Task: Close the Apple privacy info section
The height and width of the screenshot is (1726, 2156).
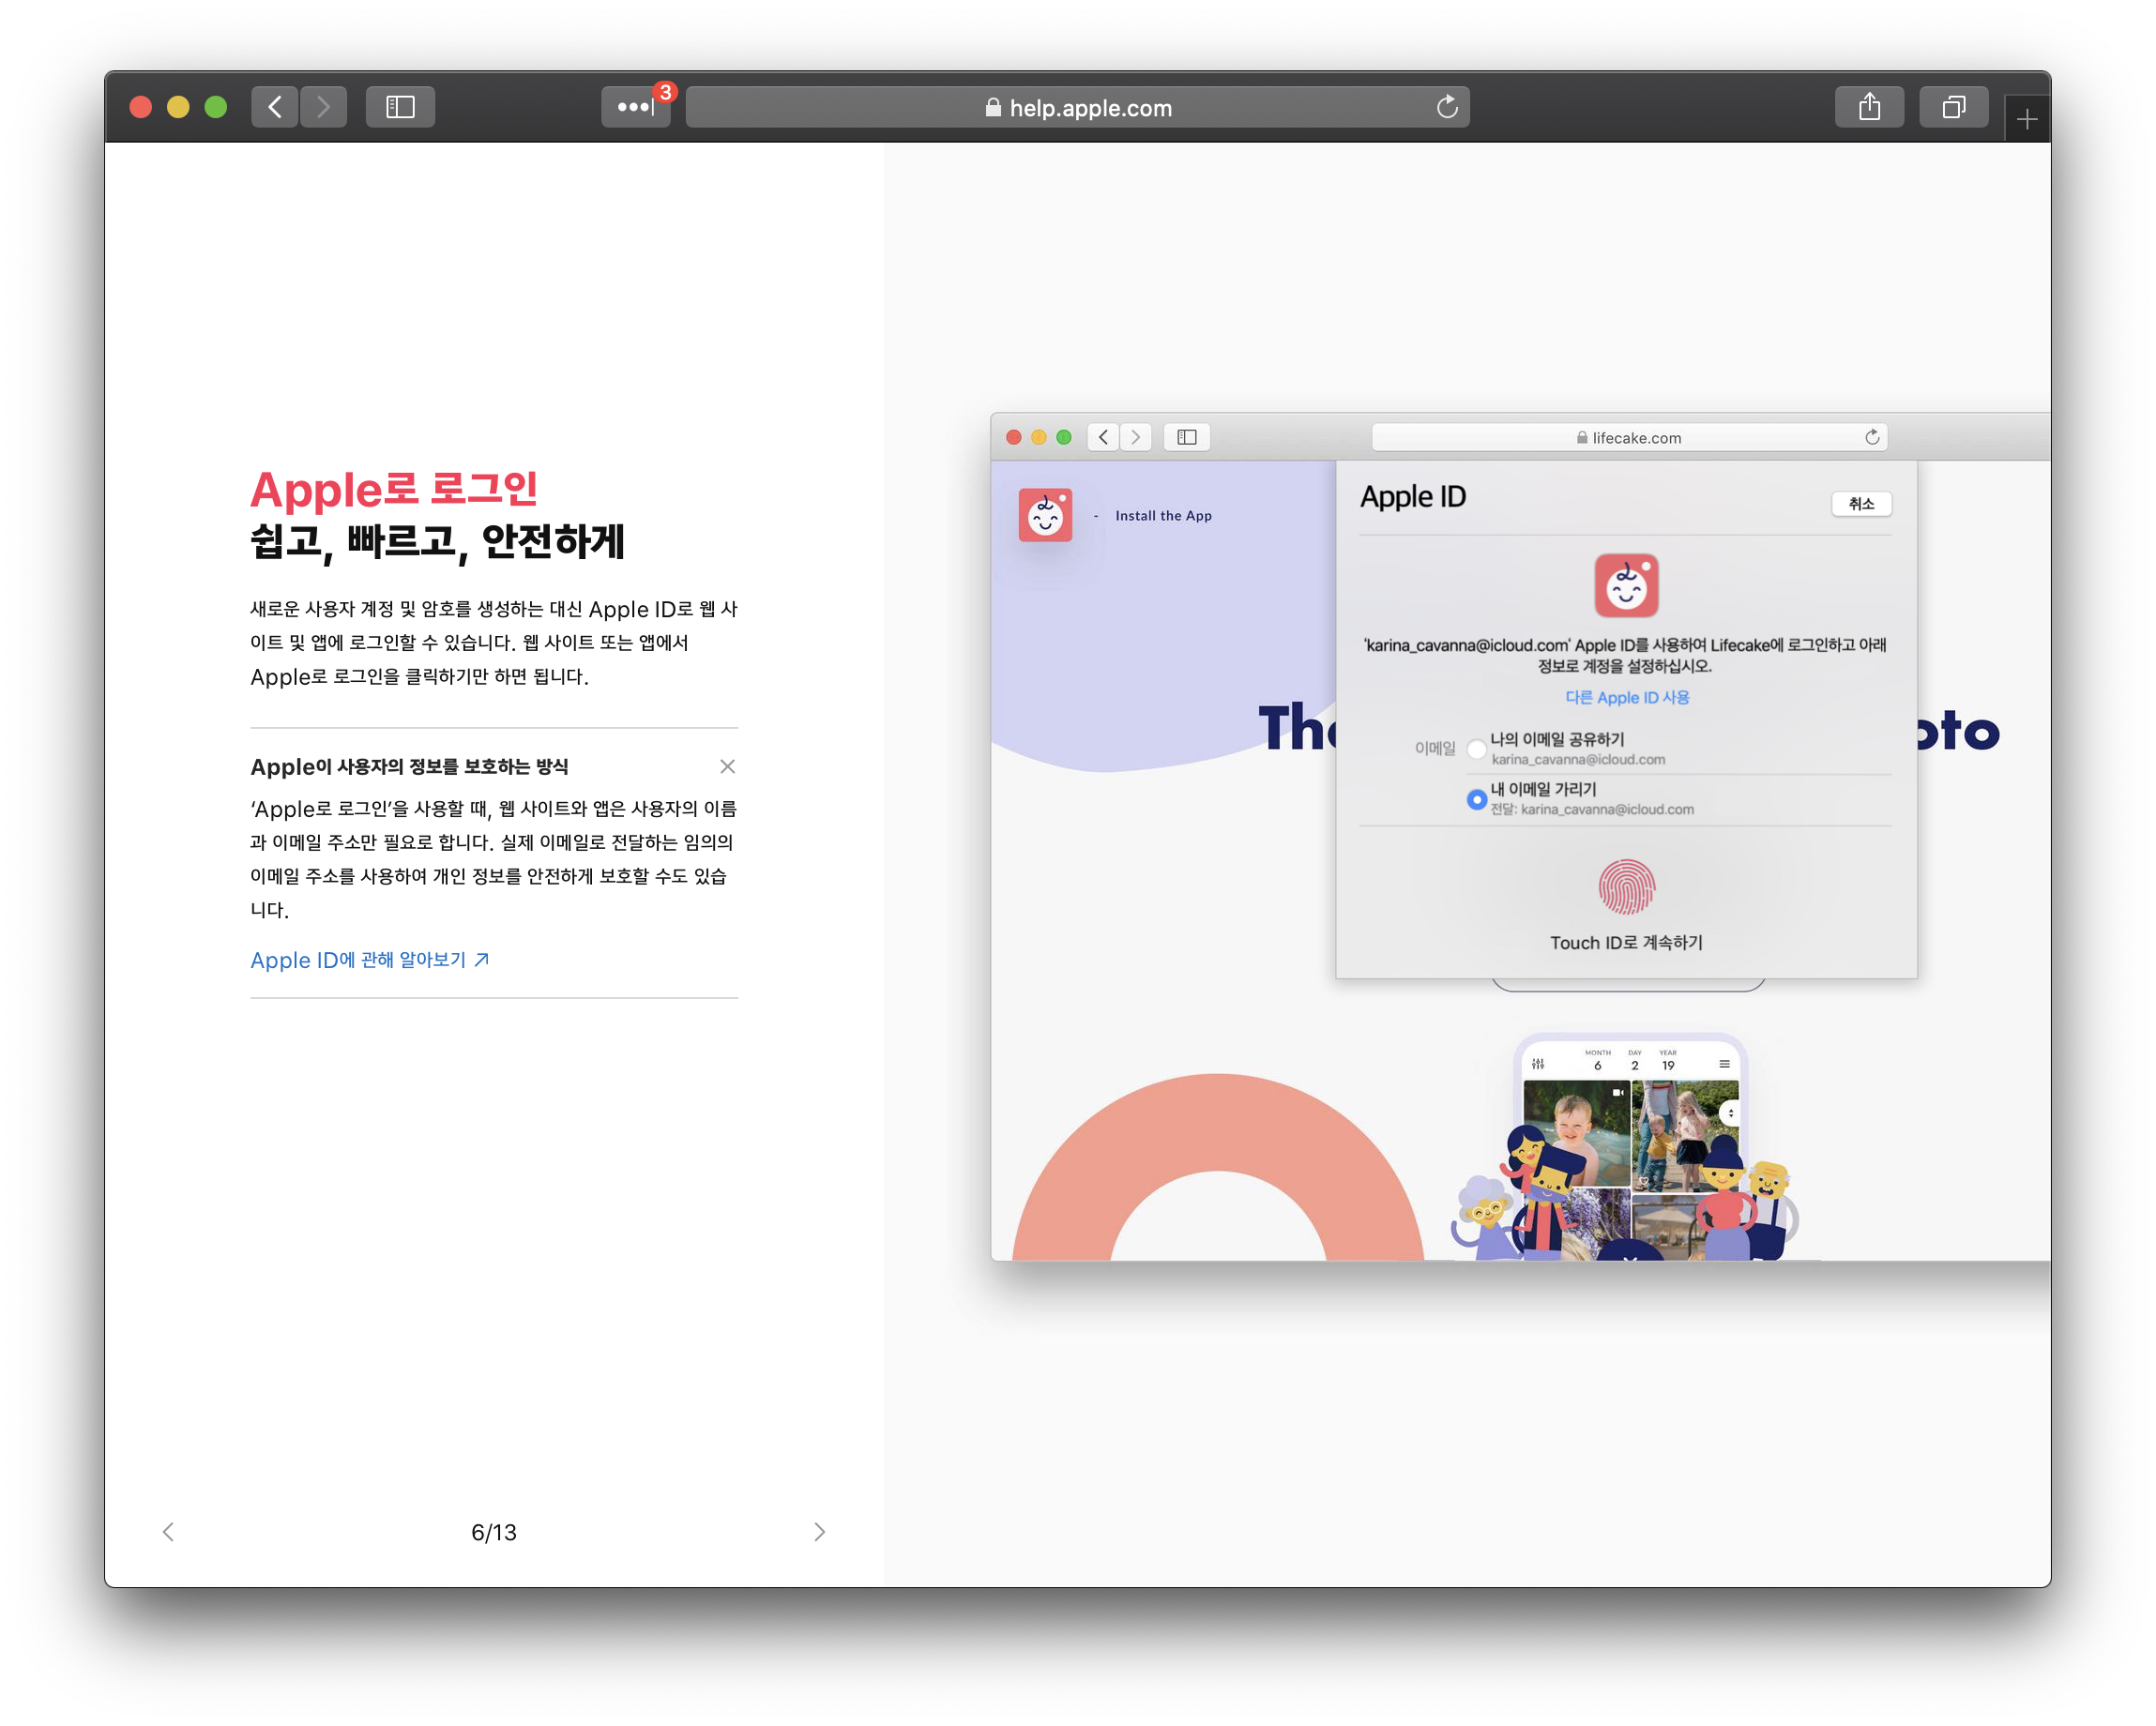Action: pyautogui.click(x=727, y=766)
